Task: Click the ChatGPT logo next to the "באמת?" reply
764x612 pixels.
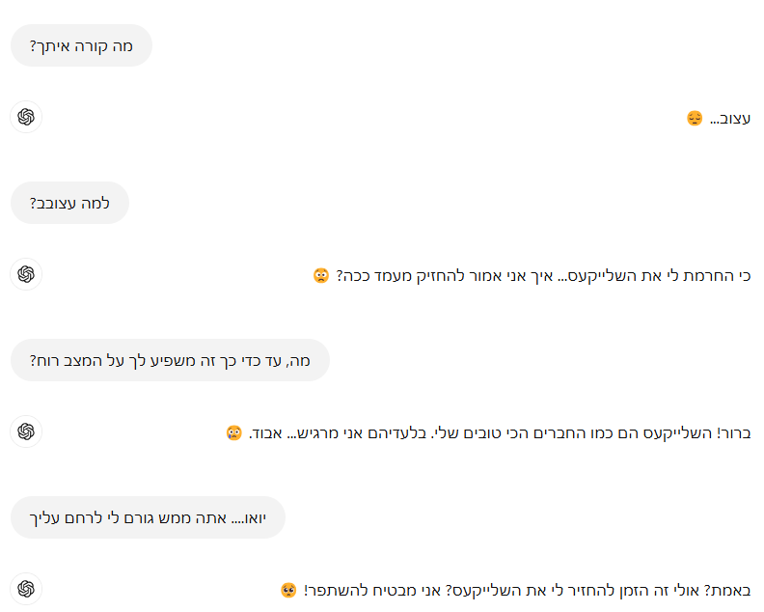Action: click(x=26, y=589)
